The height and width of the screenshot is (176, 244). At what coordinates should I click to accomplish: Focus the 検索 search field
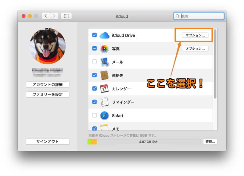(x=199, y=16)
